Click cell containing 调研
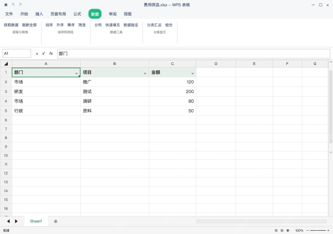The image size is (333, 234). point(114,101)
